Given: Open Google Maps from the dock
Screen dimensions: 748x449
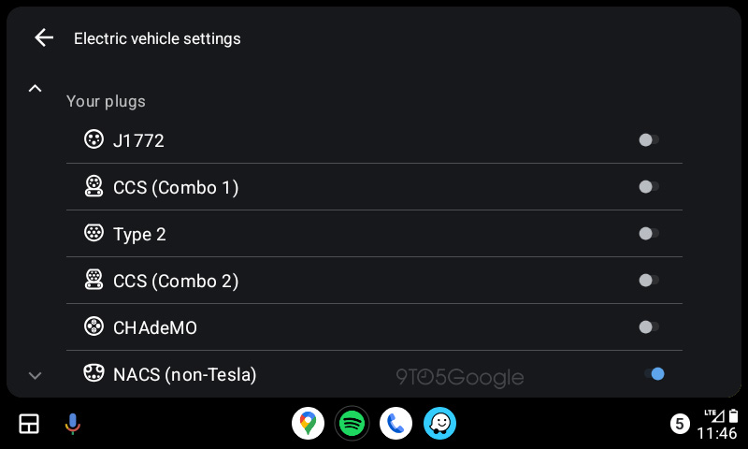Looking at the screenshot, I should click(x=308, y=424).
